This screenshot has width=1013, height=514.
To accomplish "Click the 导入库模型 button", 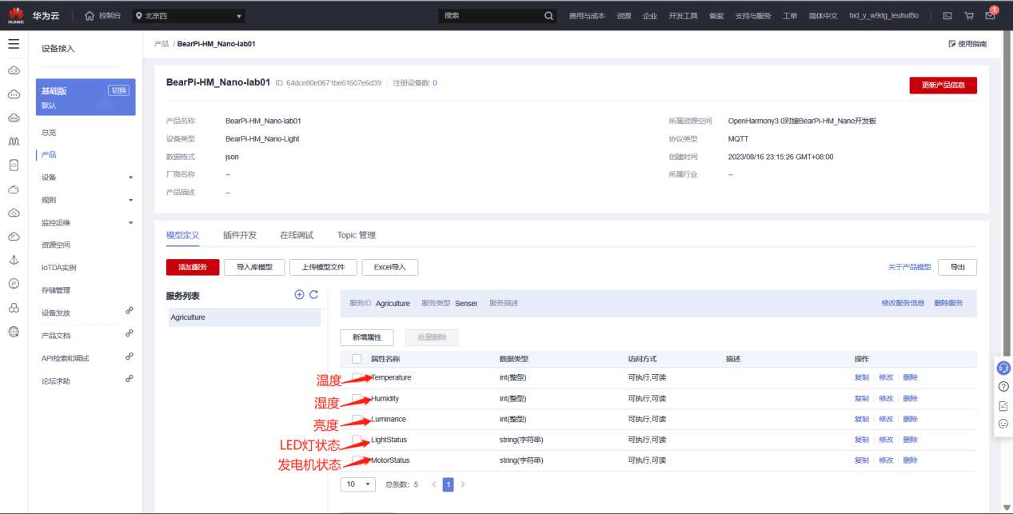I will 254,267.
